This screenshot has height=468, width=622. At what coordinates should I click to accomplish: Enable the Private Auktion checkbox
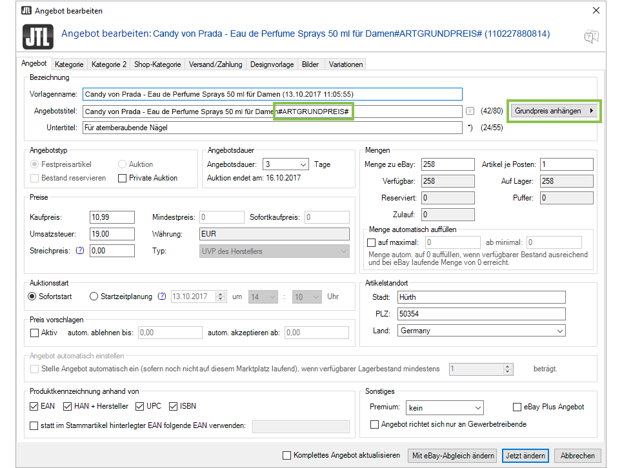[123, 179]
